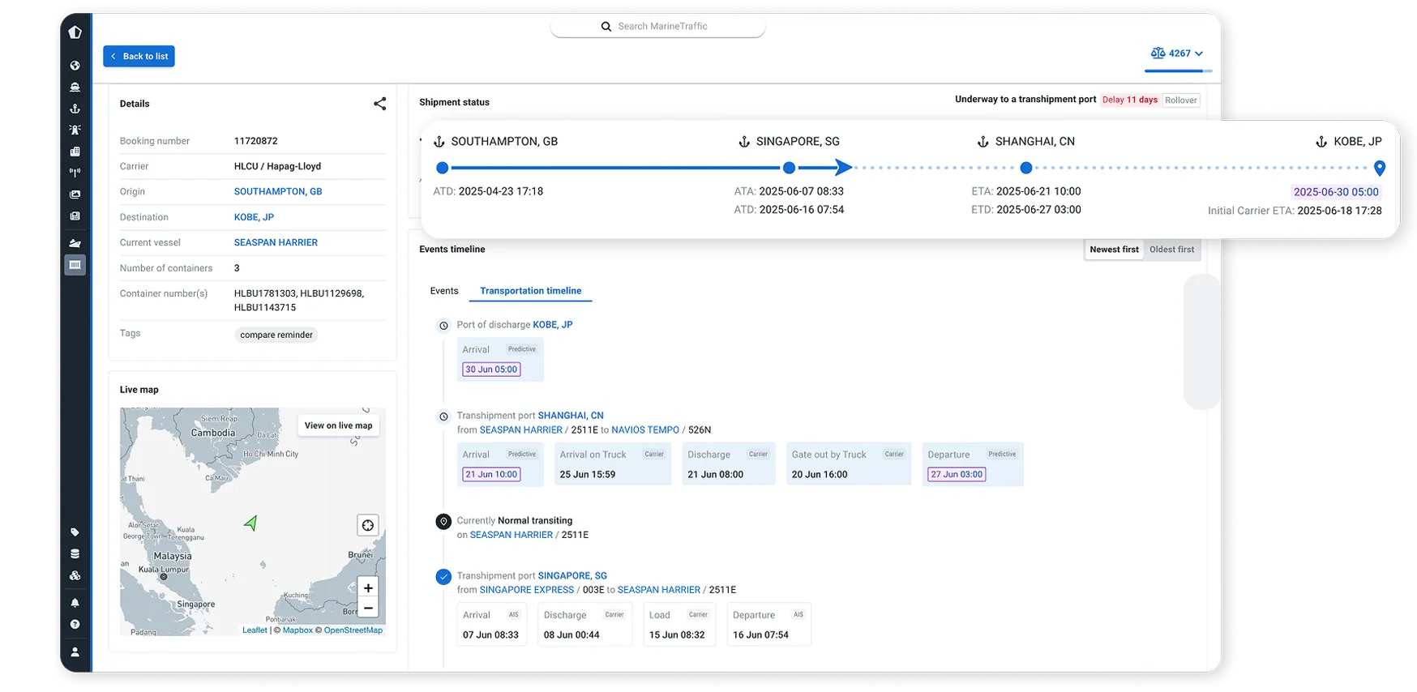Screen dimensions: 1417x692
Task: Open the user profile icon
Action: pos(75,651)
